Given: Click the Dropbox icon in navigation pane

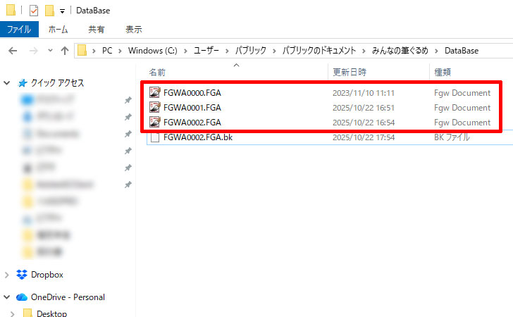Looking at the screenshot, I should [21, 275].
